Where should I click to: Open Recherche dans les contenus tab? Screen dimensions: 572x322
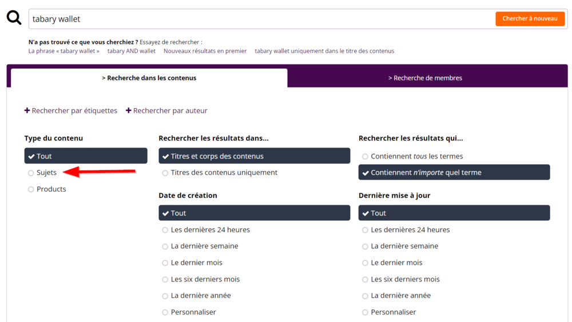click(x=149, y=78)
